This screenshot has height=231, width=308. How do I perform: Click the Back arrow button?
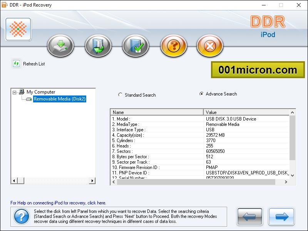point(249,217)
